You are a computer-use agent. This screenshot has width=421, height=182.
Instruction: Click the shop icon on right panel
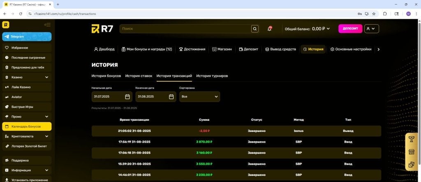(411, 152)
